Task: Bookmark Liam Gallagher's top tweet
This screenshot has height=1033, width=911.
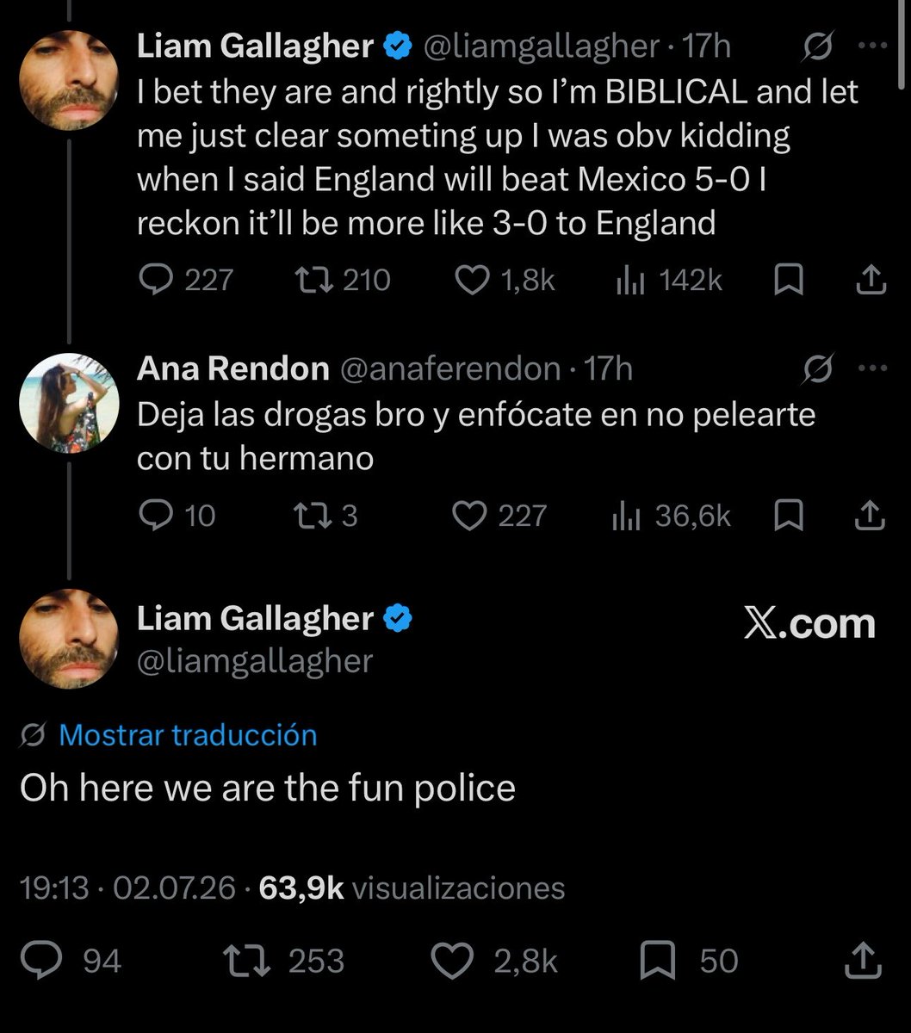Action: 788,280
